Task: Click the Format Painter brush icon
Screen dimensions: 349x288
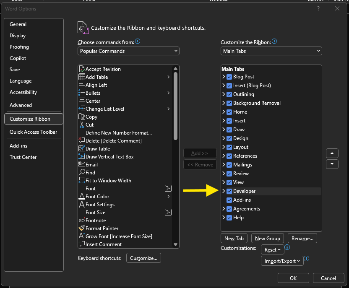Action: tap(82, 228)
